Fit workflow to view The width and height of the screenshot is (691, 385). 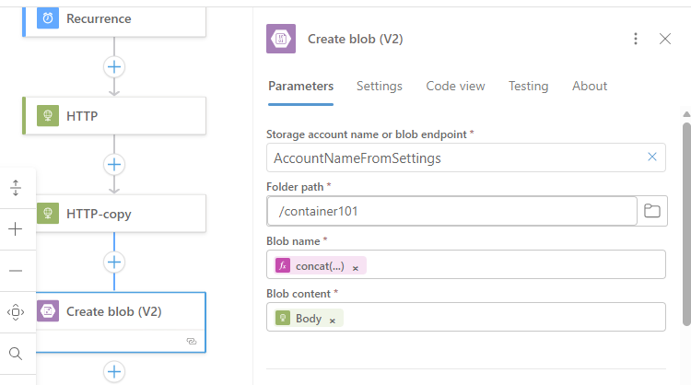pyautogui.click(x=16, y=312)
